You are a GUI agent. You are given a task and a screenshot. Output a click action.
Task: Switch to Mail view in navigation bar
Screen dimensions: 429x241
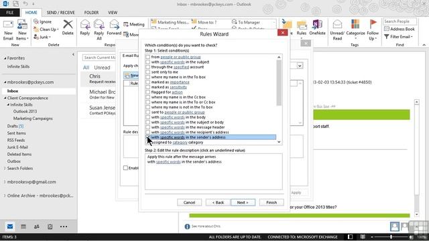(10, 226)
